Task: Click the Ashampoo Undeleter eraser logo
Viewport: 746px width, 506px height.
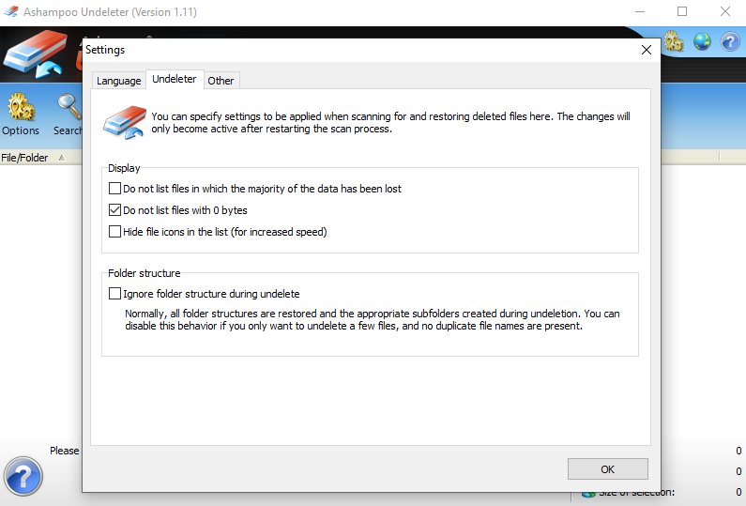Action: click(36, 54)
